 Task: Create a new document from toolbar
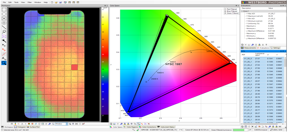pyautogui.click(x=52, y=2)
